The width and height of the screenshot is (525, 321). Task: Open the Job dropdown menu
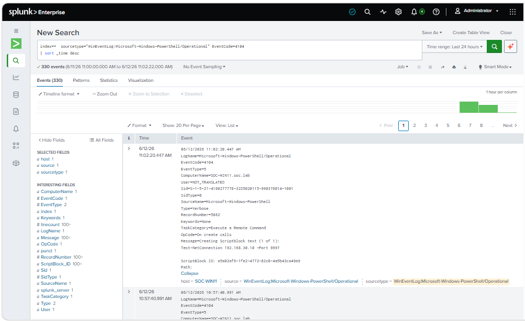[x=402, y=67]
